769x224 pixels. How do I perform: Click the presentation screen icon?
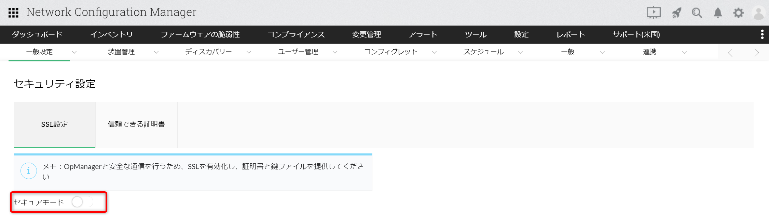click(x=653, y=13)
